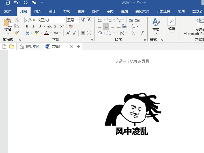This screenshot has width=204, height=153.
Task: Open the 美化大师 ribbon tab
Action: 142,11
